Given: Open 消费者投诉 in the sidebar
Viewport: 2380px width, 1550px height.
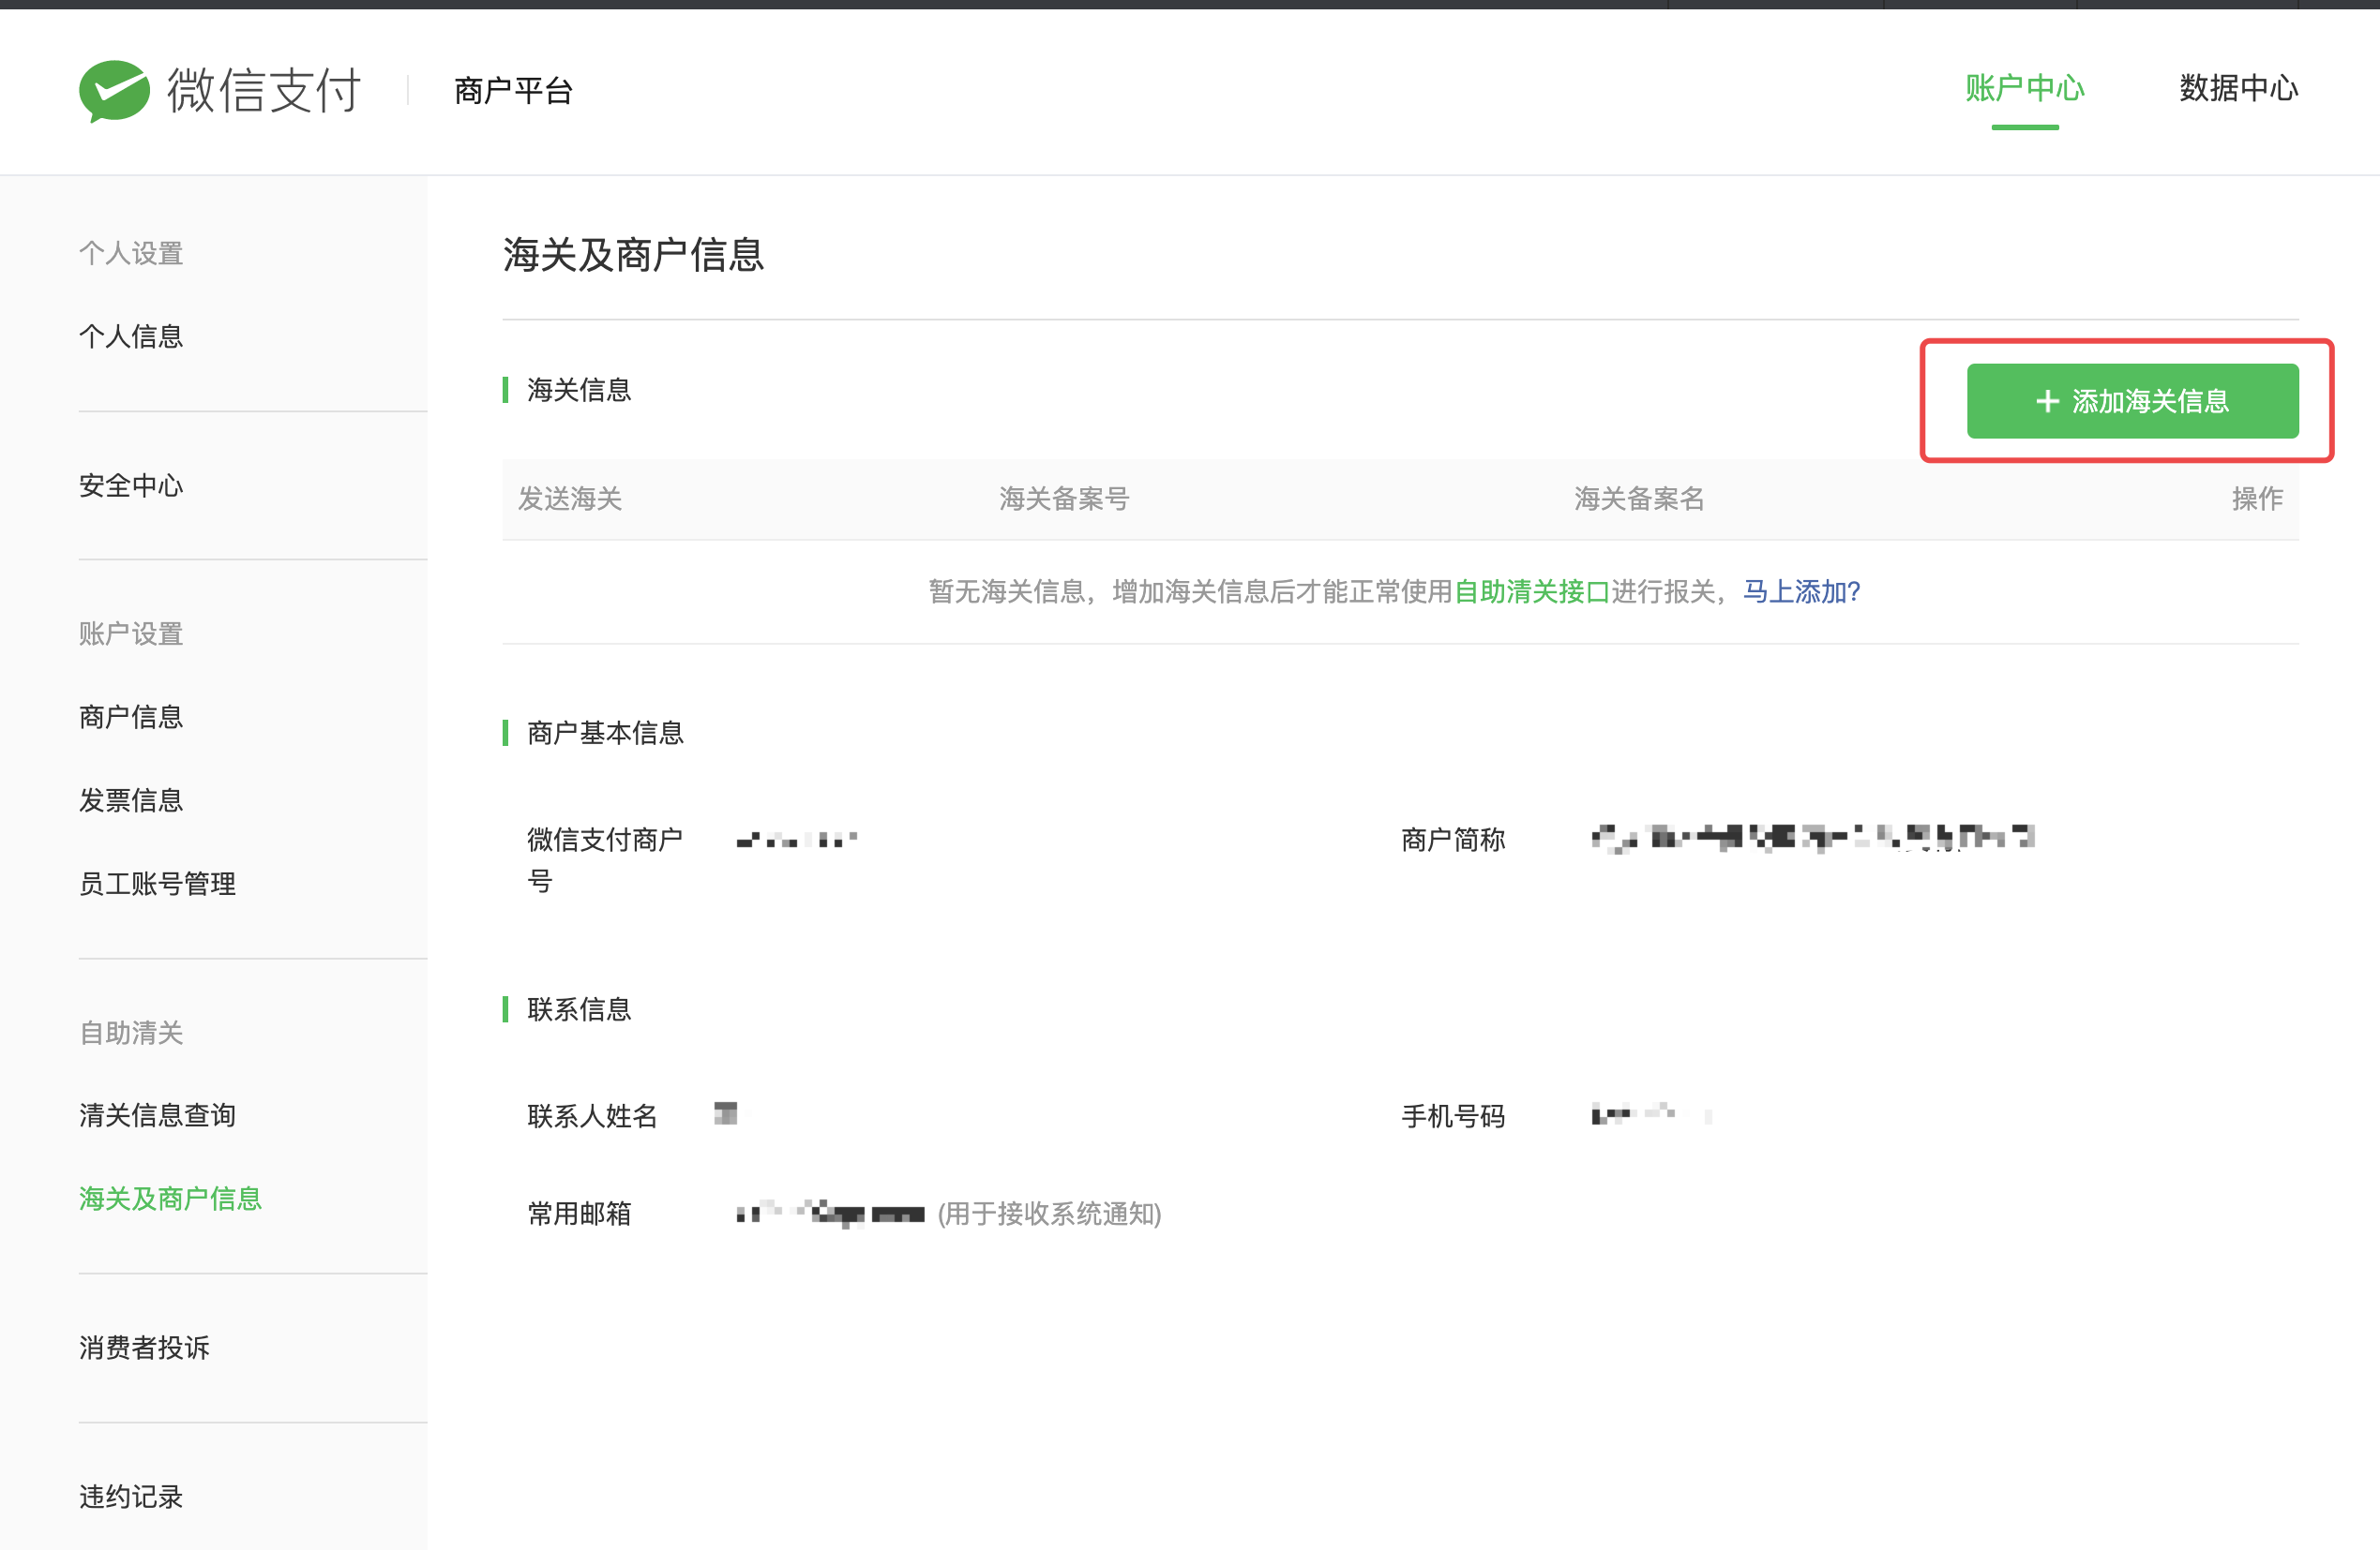Looking at the screenshot, I should pyautogui.click(x=144, y=1348).
